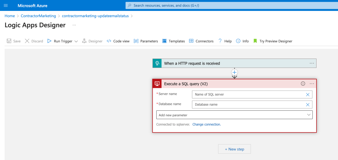Screen dimensions: 338x160
Task: Expand the Run Trigger dropdown chevron
Action: [76, 41]
